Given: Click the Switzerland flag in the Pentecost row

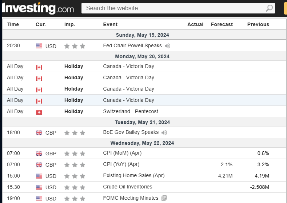Looking at the screenshot, I should [x=39, y=112].
